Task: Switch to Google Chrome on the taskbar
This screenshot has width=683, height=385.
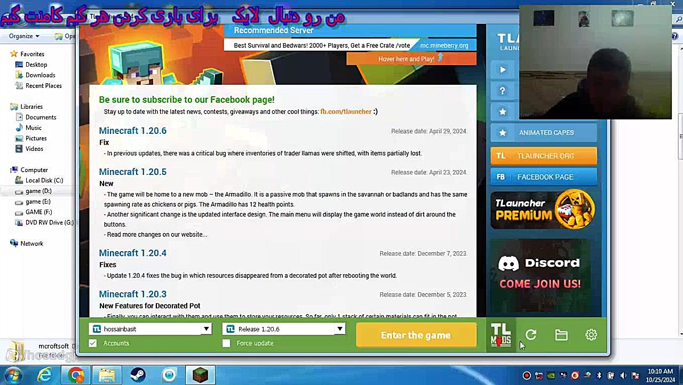Action: coord(76,375)
